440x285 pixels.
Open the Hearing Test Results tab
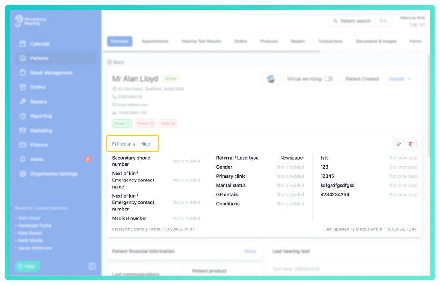pyautogui.click(x=201, y=41)
